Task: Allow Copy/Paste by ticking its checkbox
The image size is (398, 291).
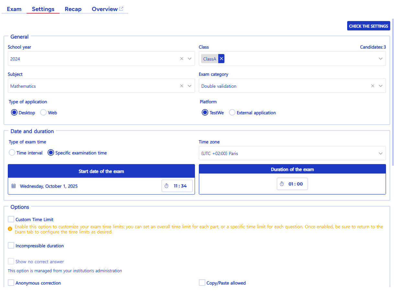Action: coord(202,282)
